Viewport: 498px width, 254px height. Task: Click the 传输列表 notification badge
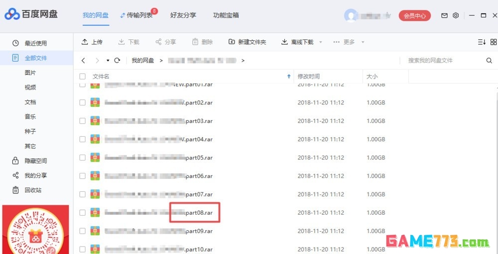click(154, 11)
